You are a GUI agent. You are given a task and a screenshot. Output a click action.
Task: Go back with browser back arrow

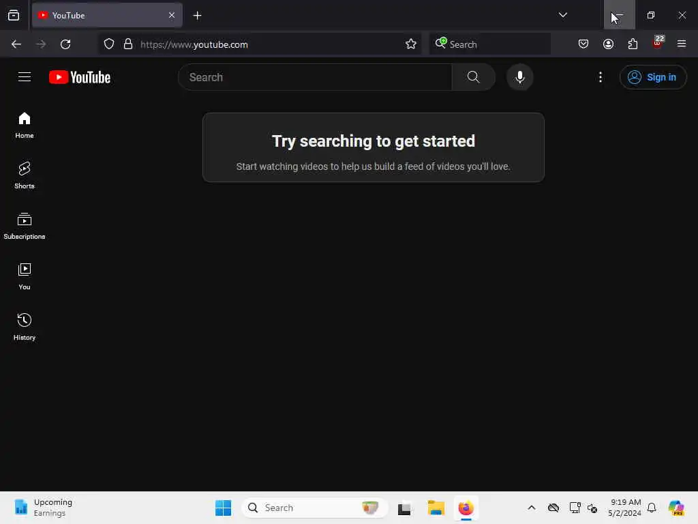(16, 44)
